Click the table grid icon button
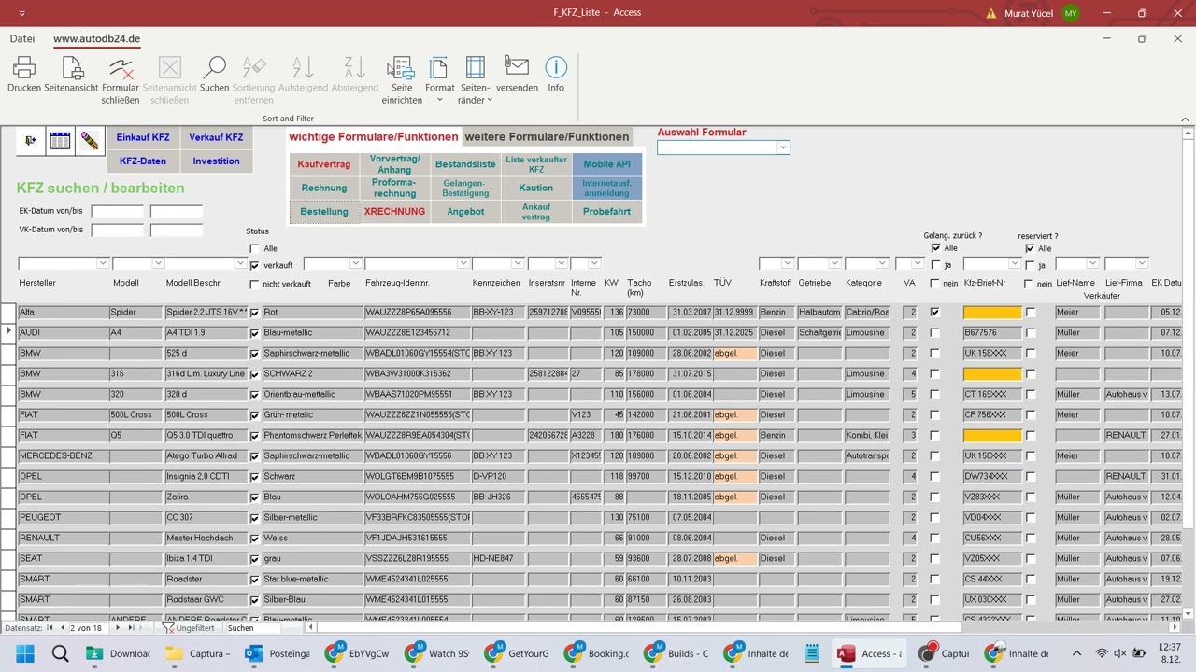Screen dimensions: 1196x672 [60, 141]
